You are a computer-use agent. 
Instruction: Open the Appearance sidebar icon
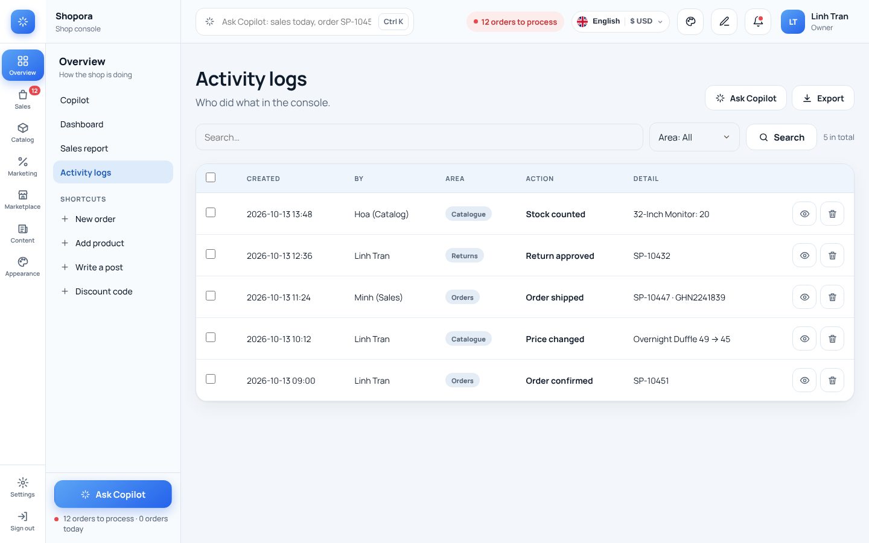[x=22, y=266]
